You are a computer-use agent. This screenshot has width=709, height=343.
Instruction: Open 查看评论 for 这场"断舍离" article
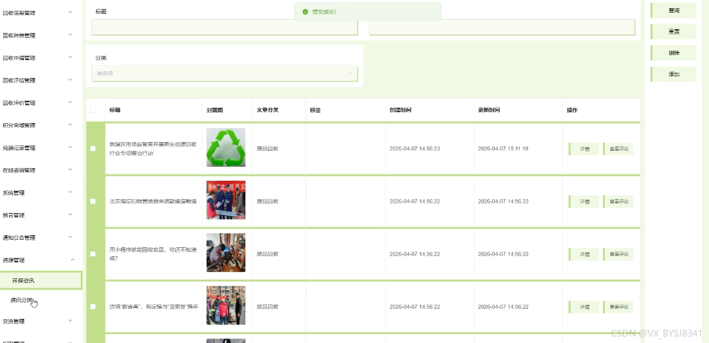coord(618,307)
